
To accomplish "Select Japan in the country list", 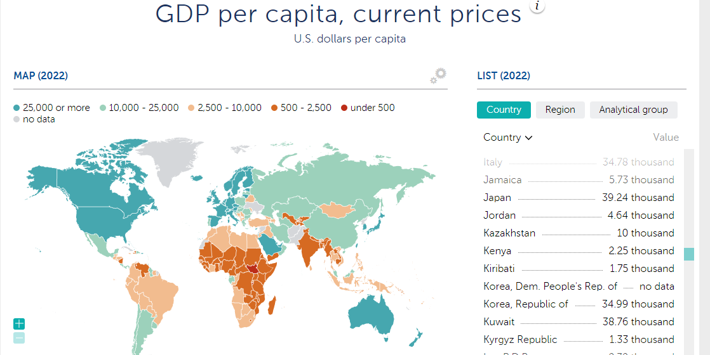I will (x=497, y=198).
